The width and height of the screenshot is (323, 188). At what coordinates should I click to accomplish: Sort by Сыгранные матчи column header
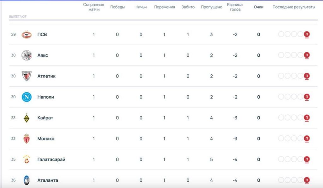[94, 7]
